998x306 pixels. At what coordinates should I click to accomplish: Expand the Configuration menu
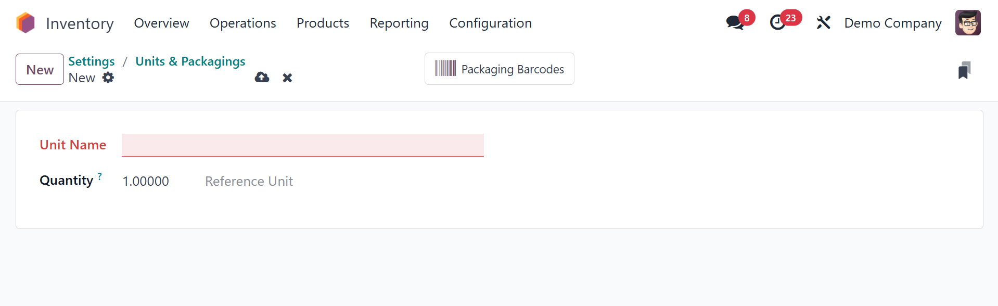click(x=490, y=23)
